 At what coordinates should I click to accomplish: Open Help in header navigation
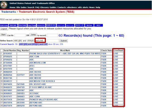pyautogui.click(x=98, y=7)
